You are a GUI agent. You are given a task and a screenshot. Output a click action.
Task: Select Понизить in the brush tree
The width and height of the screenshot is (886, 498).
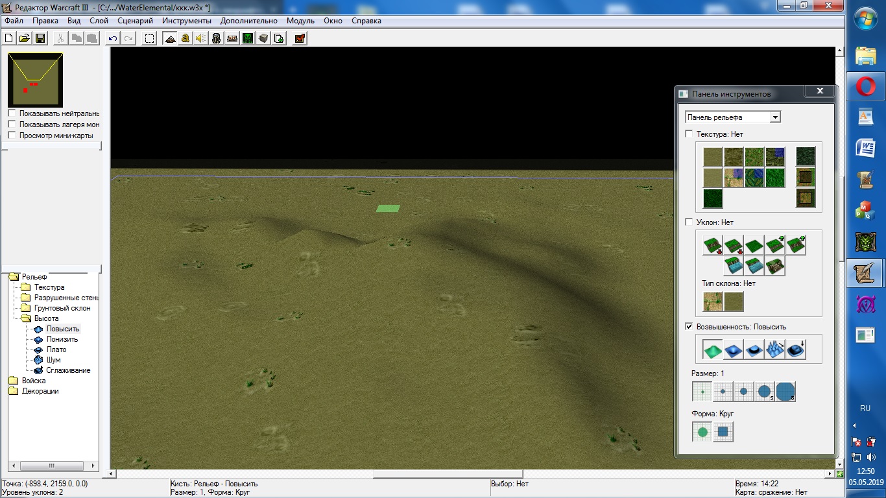(x=62, y=339)
